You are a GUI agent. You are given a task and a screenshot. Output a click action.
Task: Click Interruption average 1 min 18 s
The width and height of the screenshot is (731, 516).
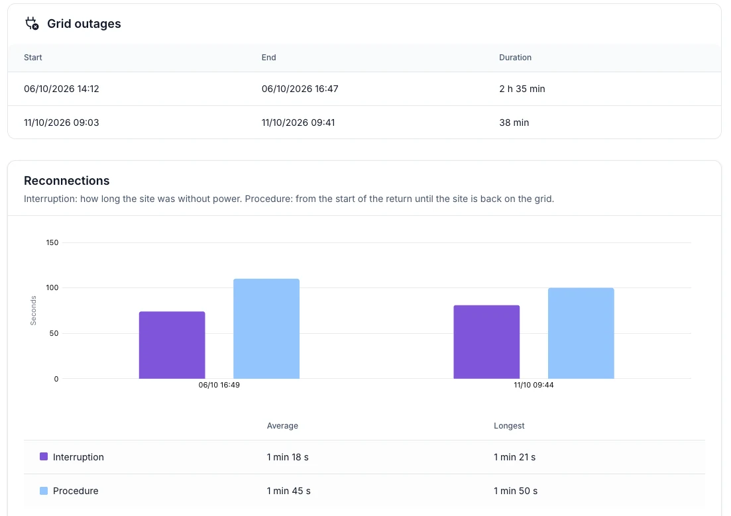(x=288, y=457)
